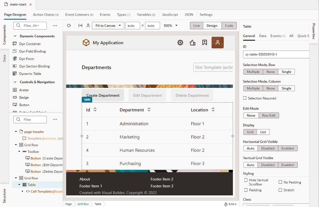319x207 pixels.
Task: Switch to the JSON tab
Action: click(x=189, y=14)
